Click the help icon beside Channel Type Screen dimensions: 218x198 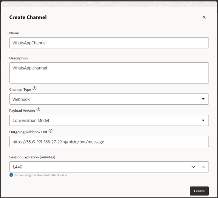[x=35, y=89]
